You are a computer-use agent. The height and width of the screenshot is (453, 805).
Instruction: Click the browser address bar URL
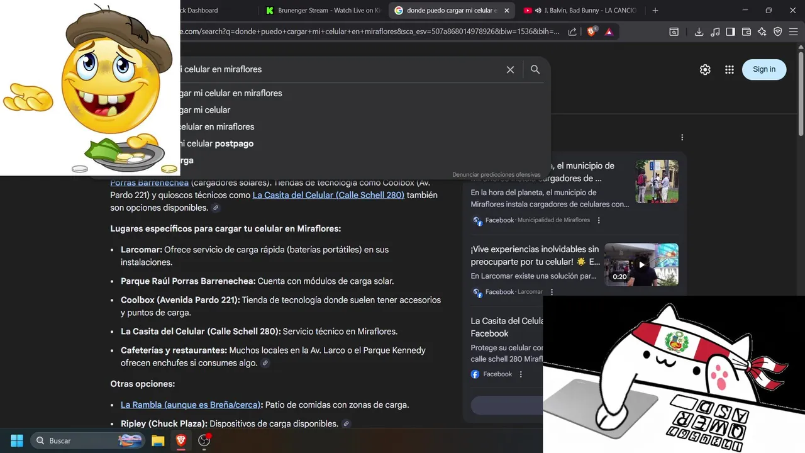click(371, 31)
